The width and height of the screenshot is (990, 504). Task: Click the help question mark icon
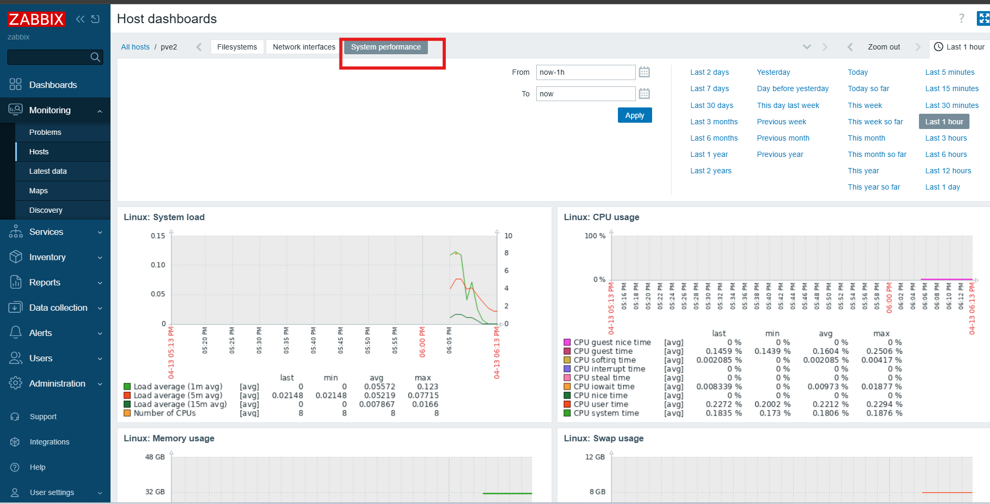point(962,18)
